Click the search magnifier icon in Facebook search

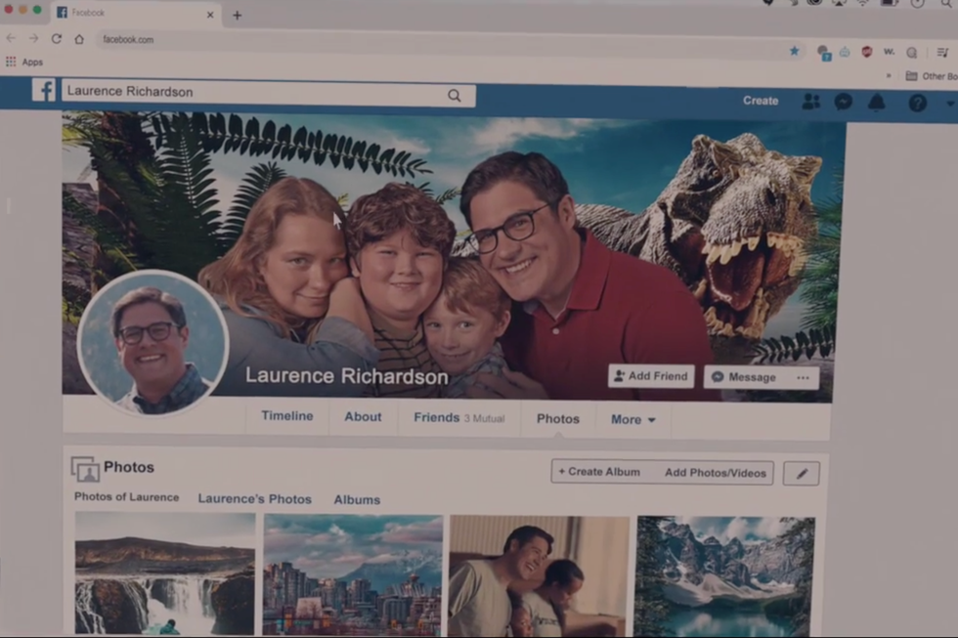(x=454, y=95)
